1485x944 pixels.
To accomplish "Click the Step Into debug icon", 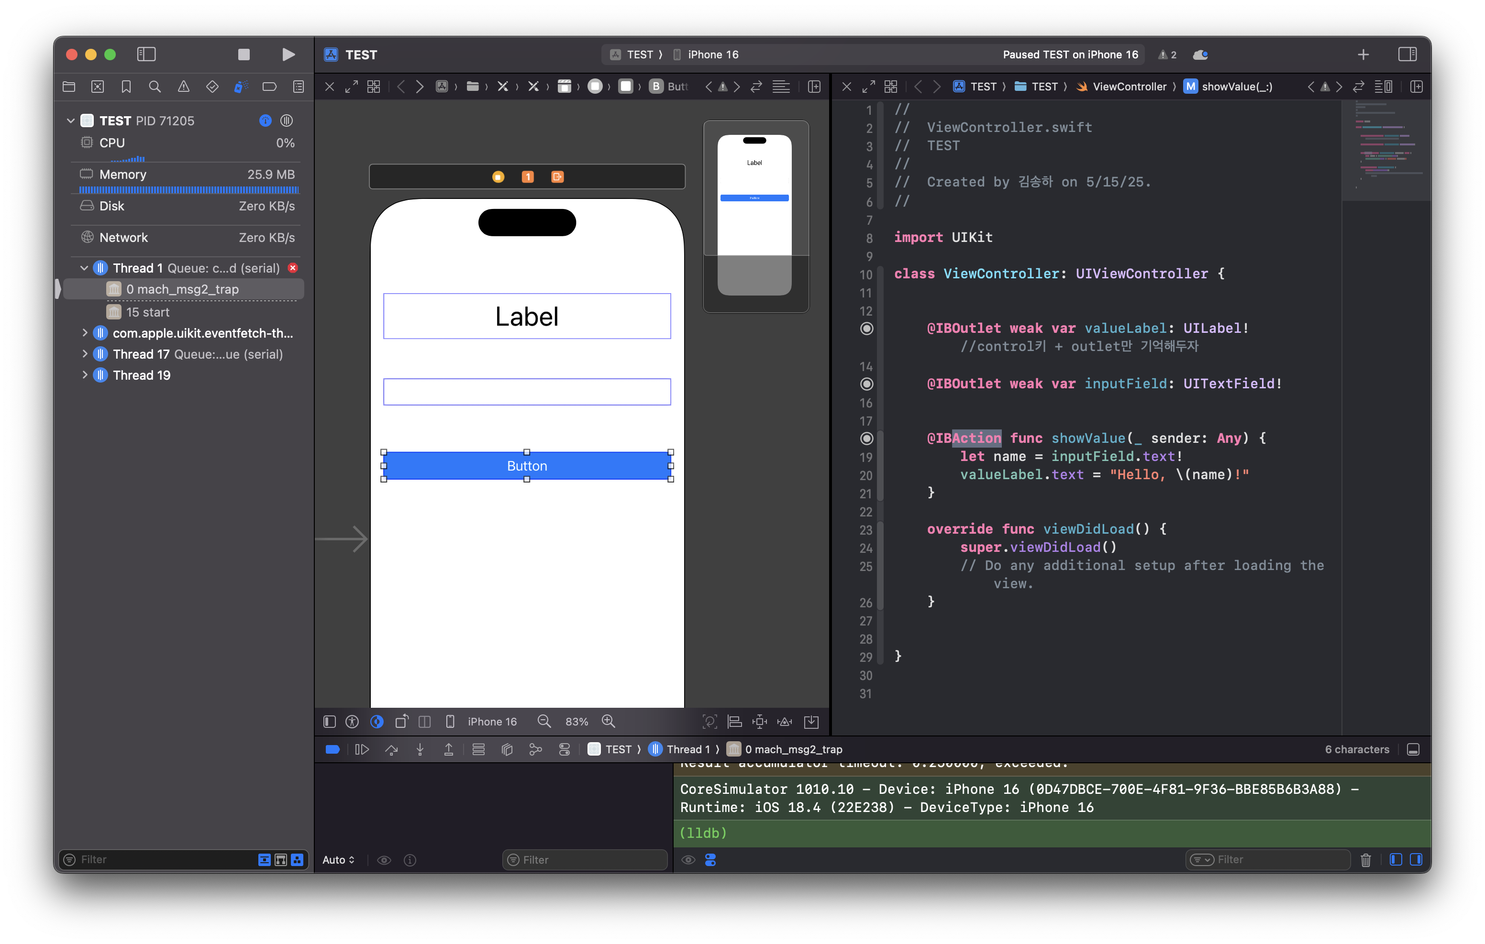I will click(x=420, y=749).
